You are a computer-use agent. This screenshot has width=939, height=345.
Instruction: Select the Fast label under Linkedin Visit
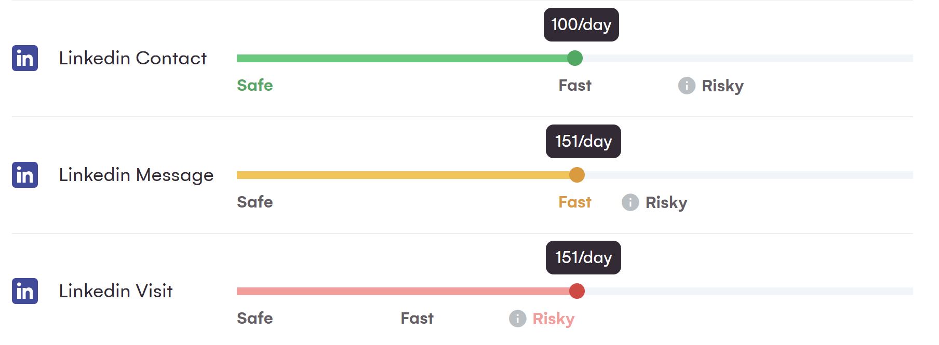click(x=417, y=318)
